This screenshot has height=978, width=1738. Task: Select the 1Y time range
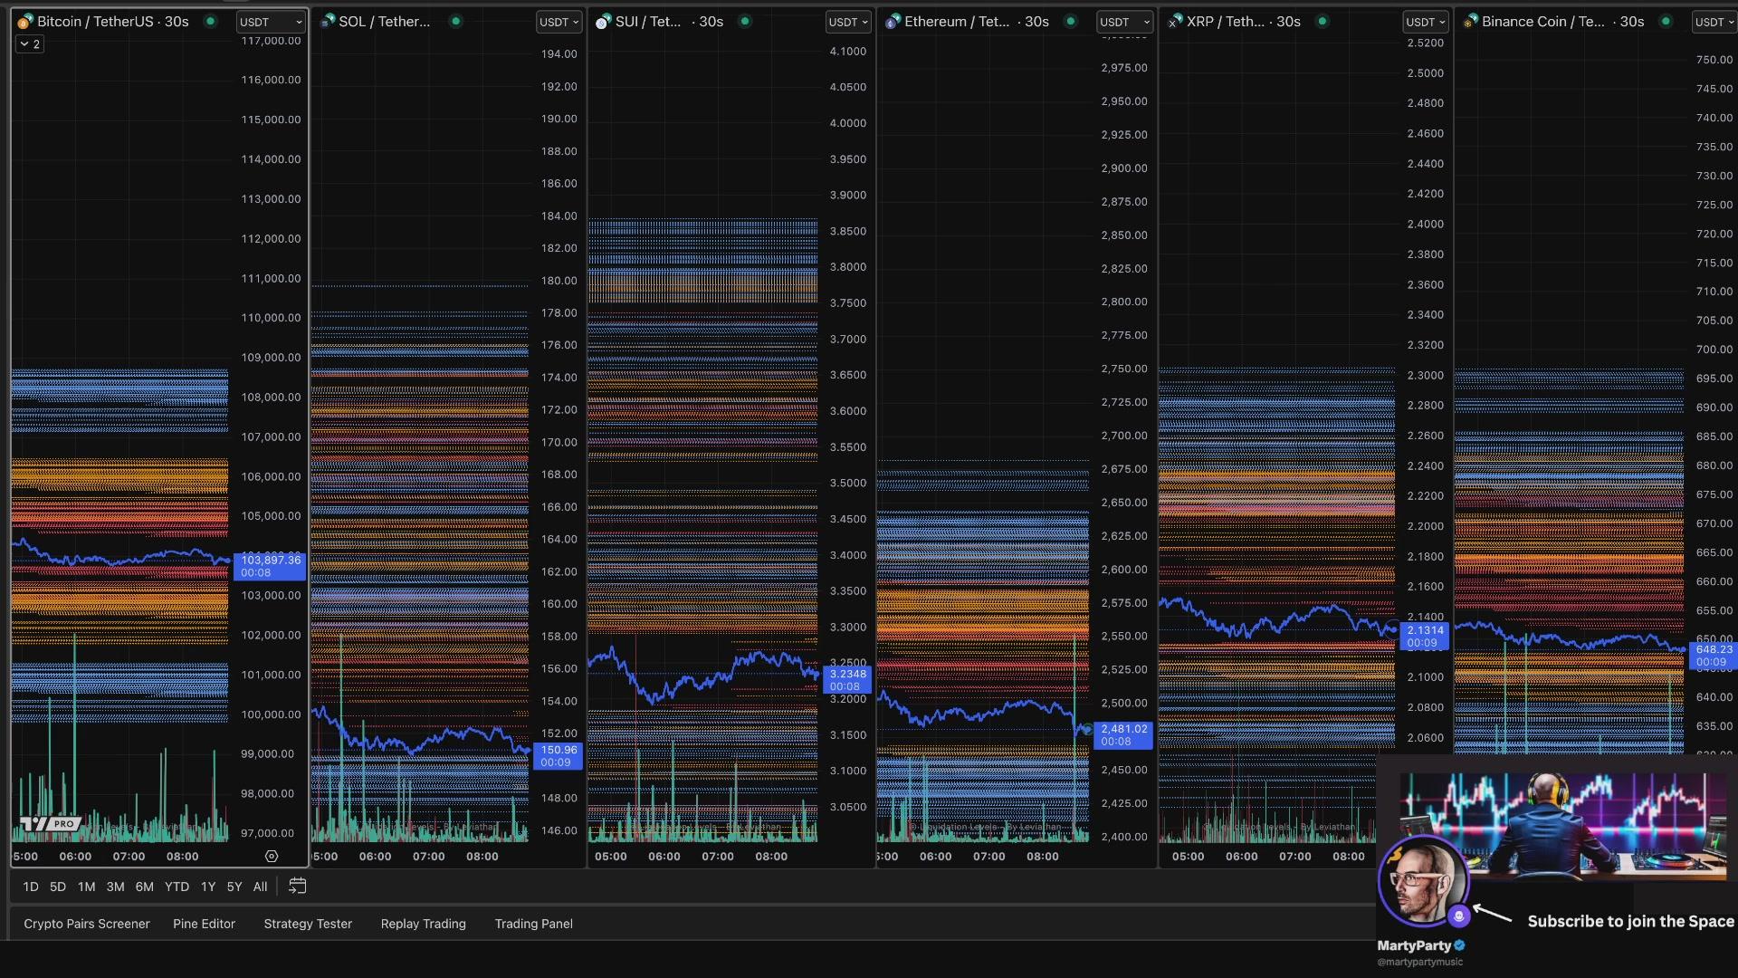click(x=208, y=887)
